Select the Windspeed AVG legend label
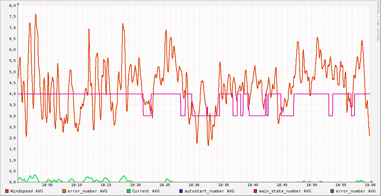Screen dimensions: 381x196 pyautogui.click(x=26, y=191)
